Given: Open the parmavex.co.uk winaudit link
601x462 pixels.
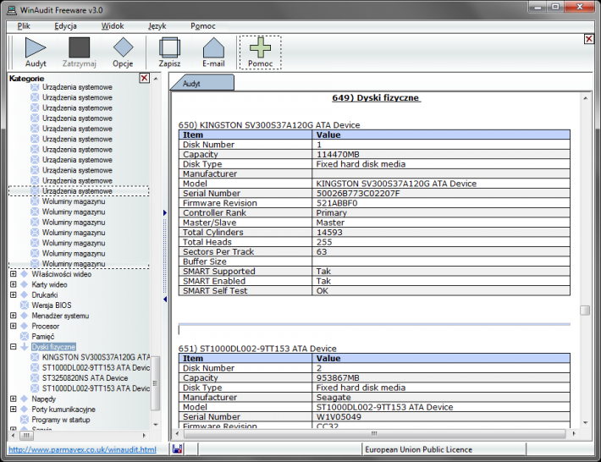Looking at the screenshot, I should pos(82,449).
